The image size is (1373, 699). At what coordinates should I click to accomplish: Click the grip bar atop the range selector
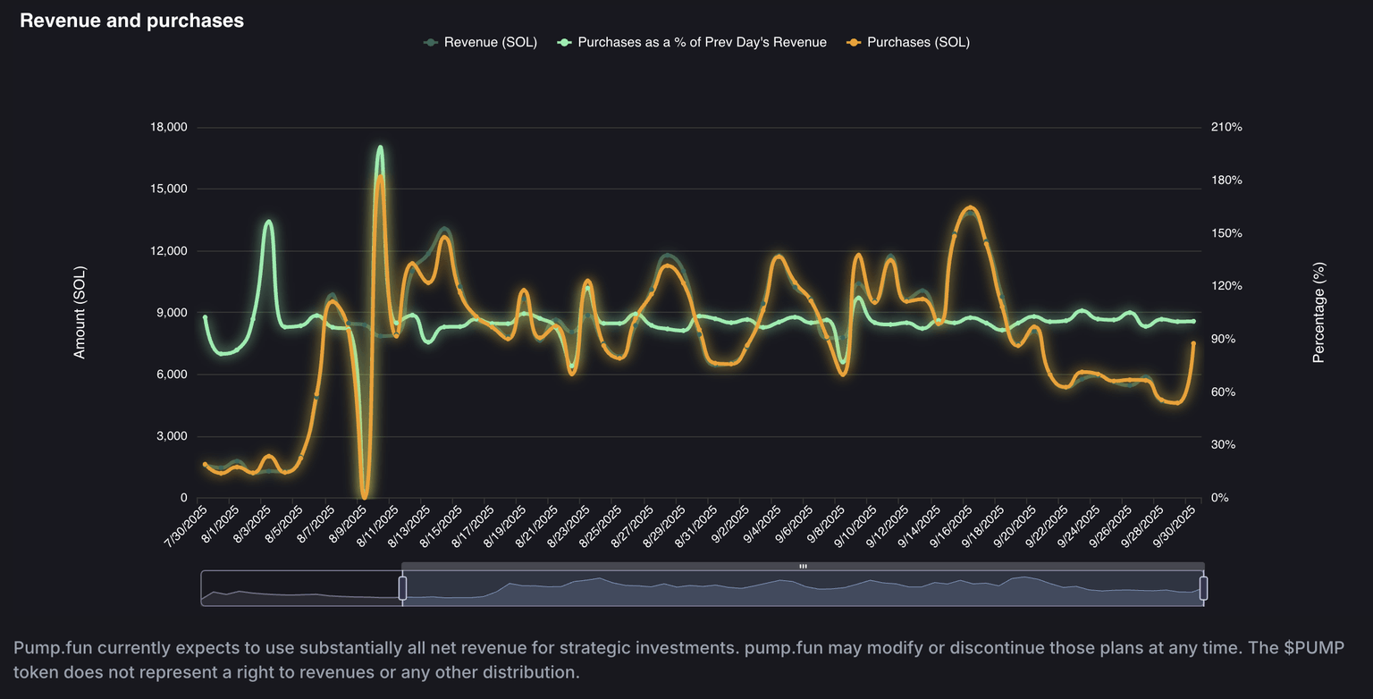[x=803, y=566]
